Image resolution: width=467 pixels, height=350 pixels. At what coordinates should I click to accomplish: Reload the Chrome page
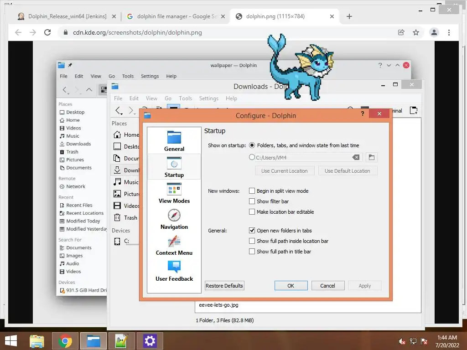pos(47,32)
